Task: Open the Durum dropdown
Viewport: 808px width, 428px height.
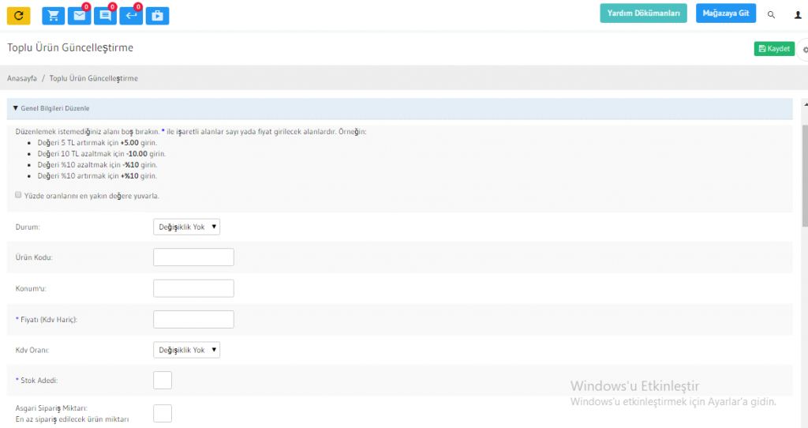Action: tap(186, 227)
